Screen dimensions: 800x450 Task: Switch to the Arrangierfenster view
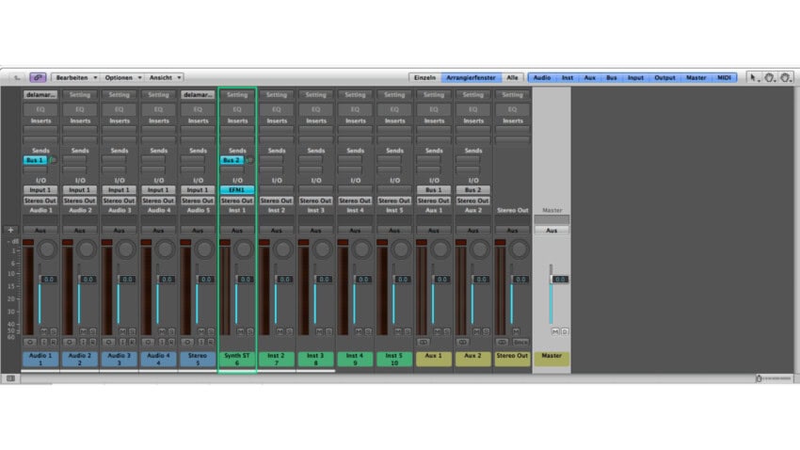(471, 77)
